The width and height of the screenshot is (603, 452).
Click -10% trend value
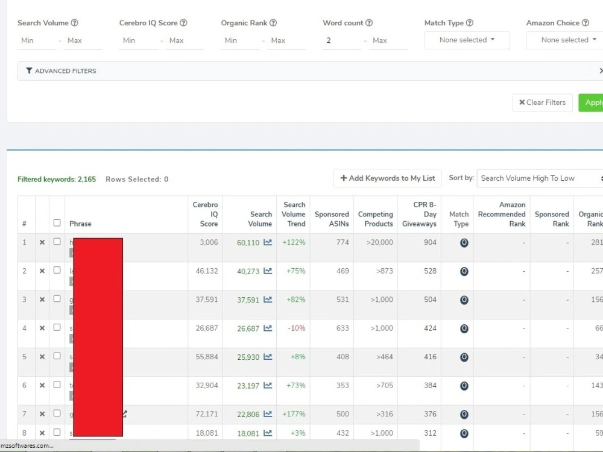pos(297,328)
